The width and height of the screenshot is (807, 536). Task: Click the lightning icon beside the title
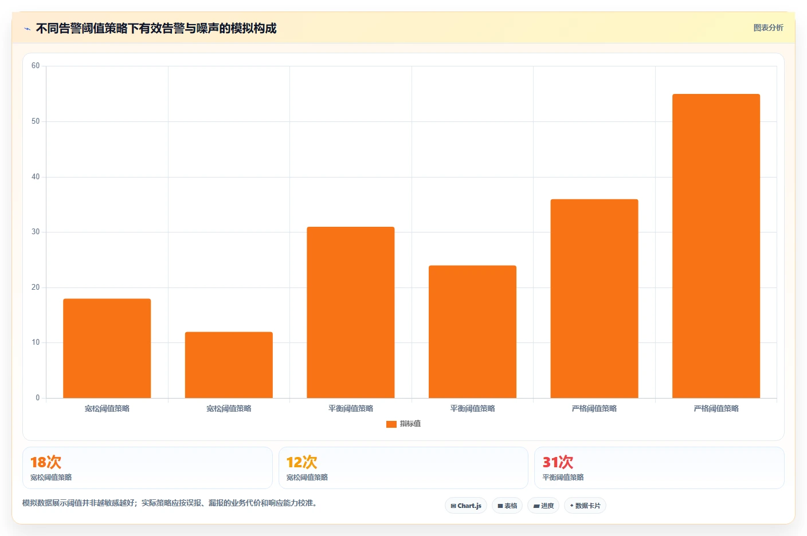pyautogui.click(x=27, y=29)
